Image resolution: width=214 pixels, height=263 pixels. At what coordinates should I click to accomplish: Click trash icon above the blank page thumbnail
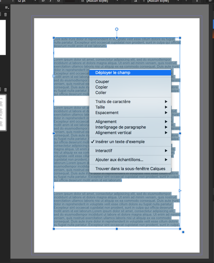tap(6, 15)
